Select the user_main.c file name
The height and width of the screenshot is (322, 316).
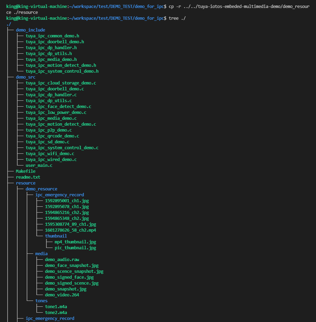coord(39,165)
